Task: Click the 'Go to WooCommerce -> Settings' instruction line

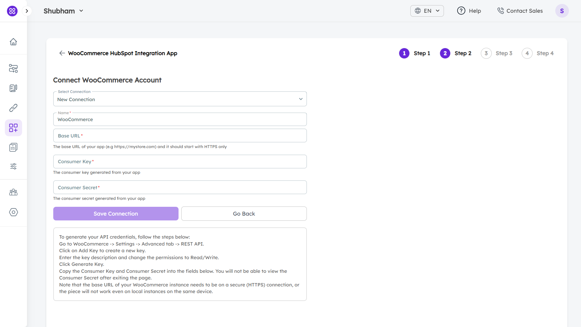Action: pyautogui.click(x=131, y=244)
